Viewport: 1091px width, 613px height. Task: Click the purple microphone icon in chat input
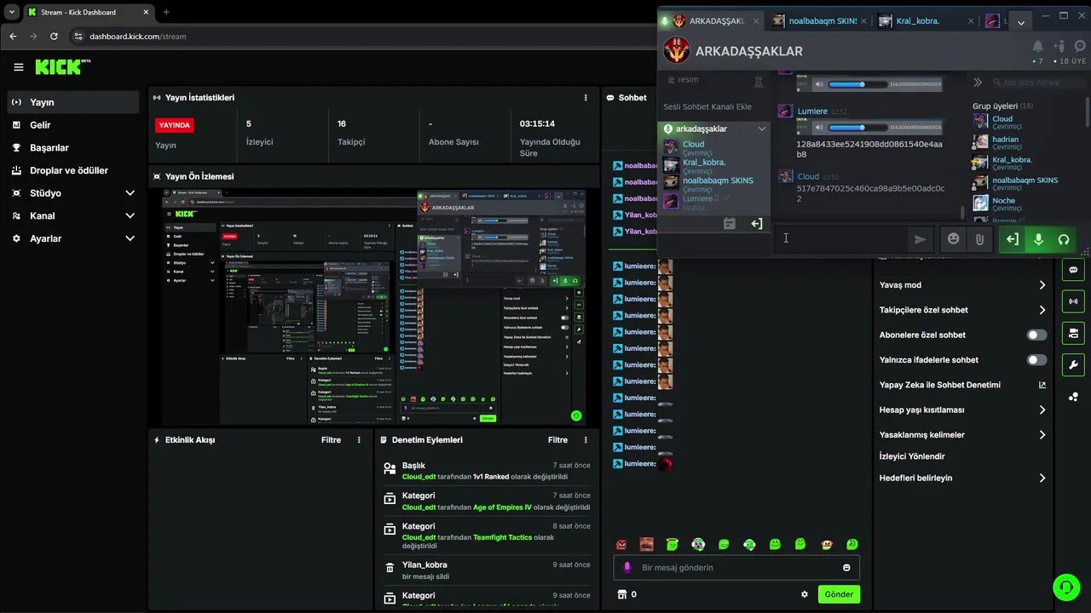(627, 568)
